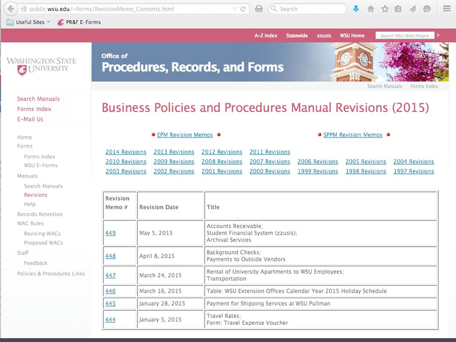The height and width of the screenshot is (342, 456).
Task: Open Staff in sidebar
Action: [23, 253]
